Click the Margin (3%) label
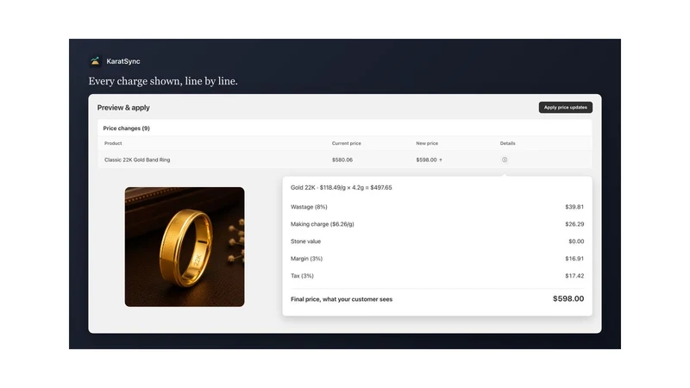Viewport: 690px width, 388px height. [306, 259]
